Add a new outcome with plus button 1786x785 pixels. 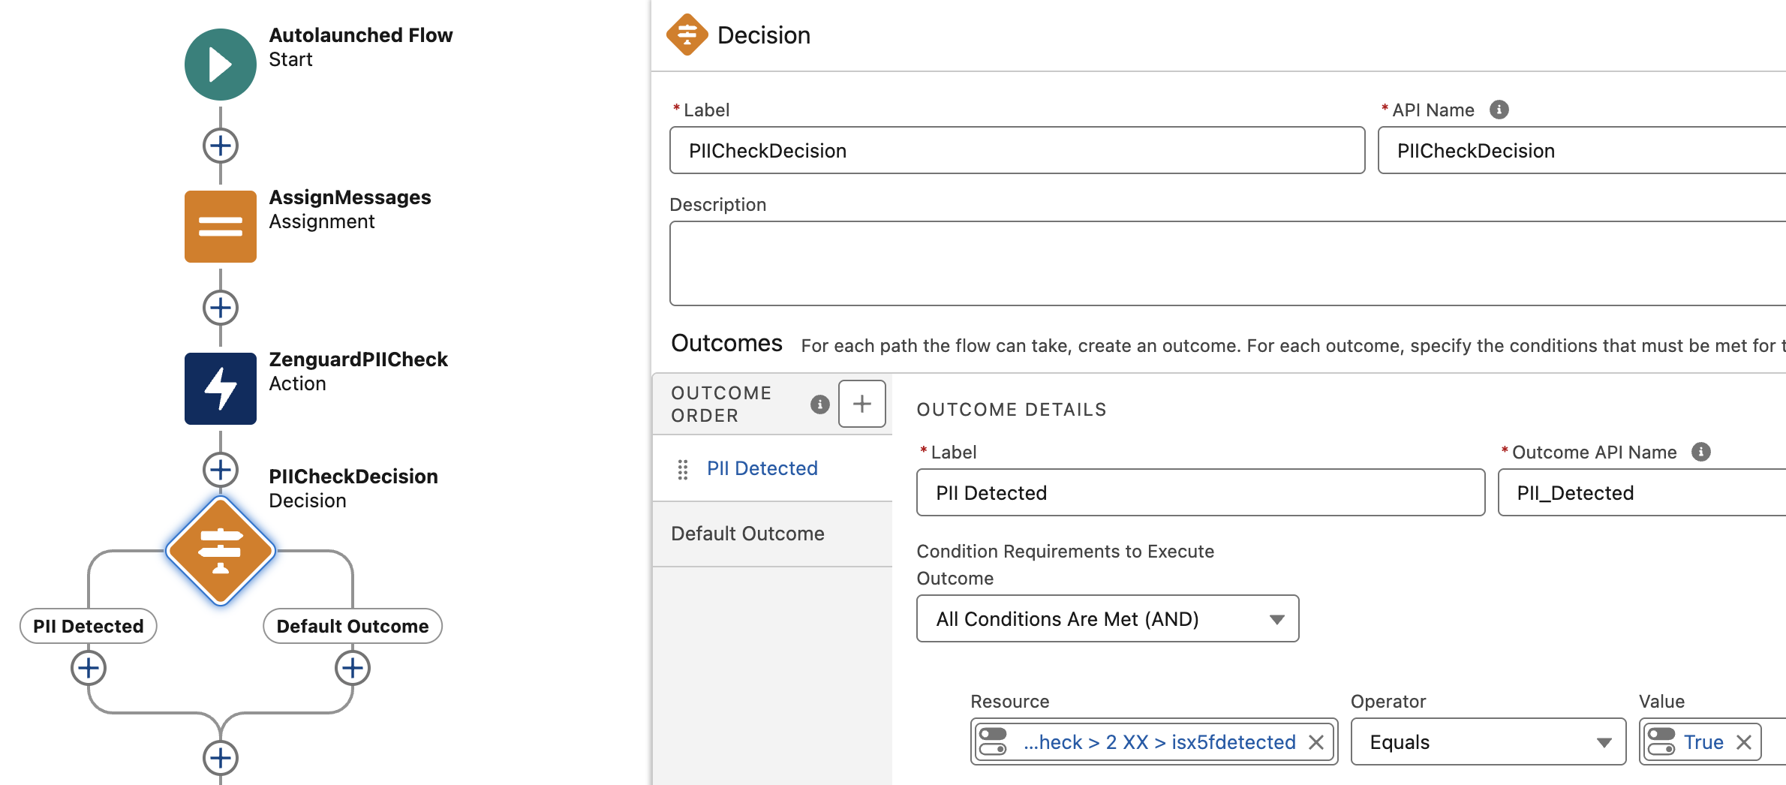(862, 404)
